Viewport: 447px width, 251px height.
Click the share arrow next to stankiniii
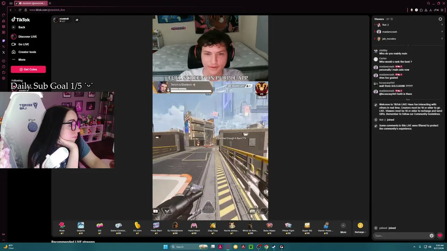click(77, 20)
